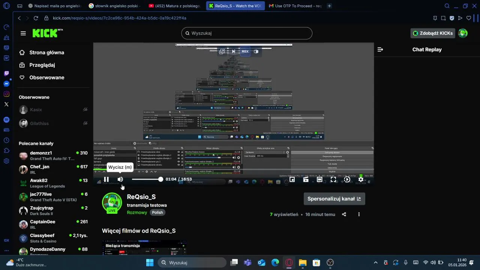Open recommended channel CaptainGee
Viewport: 480px width, 270px height.
click(53, 224)
